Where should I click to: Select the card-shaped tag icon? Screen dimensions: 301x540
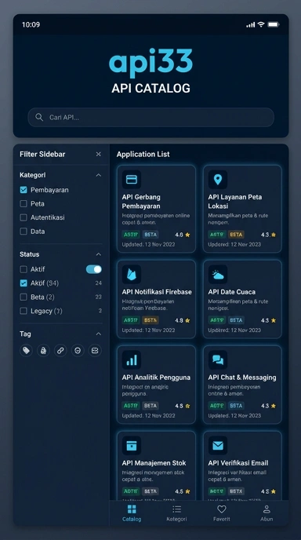point(95,351)
